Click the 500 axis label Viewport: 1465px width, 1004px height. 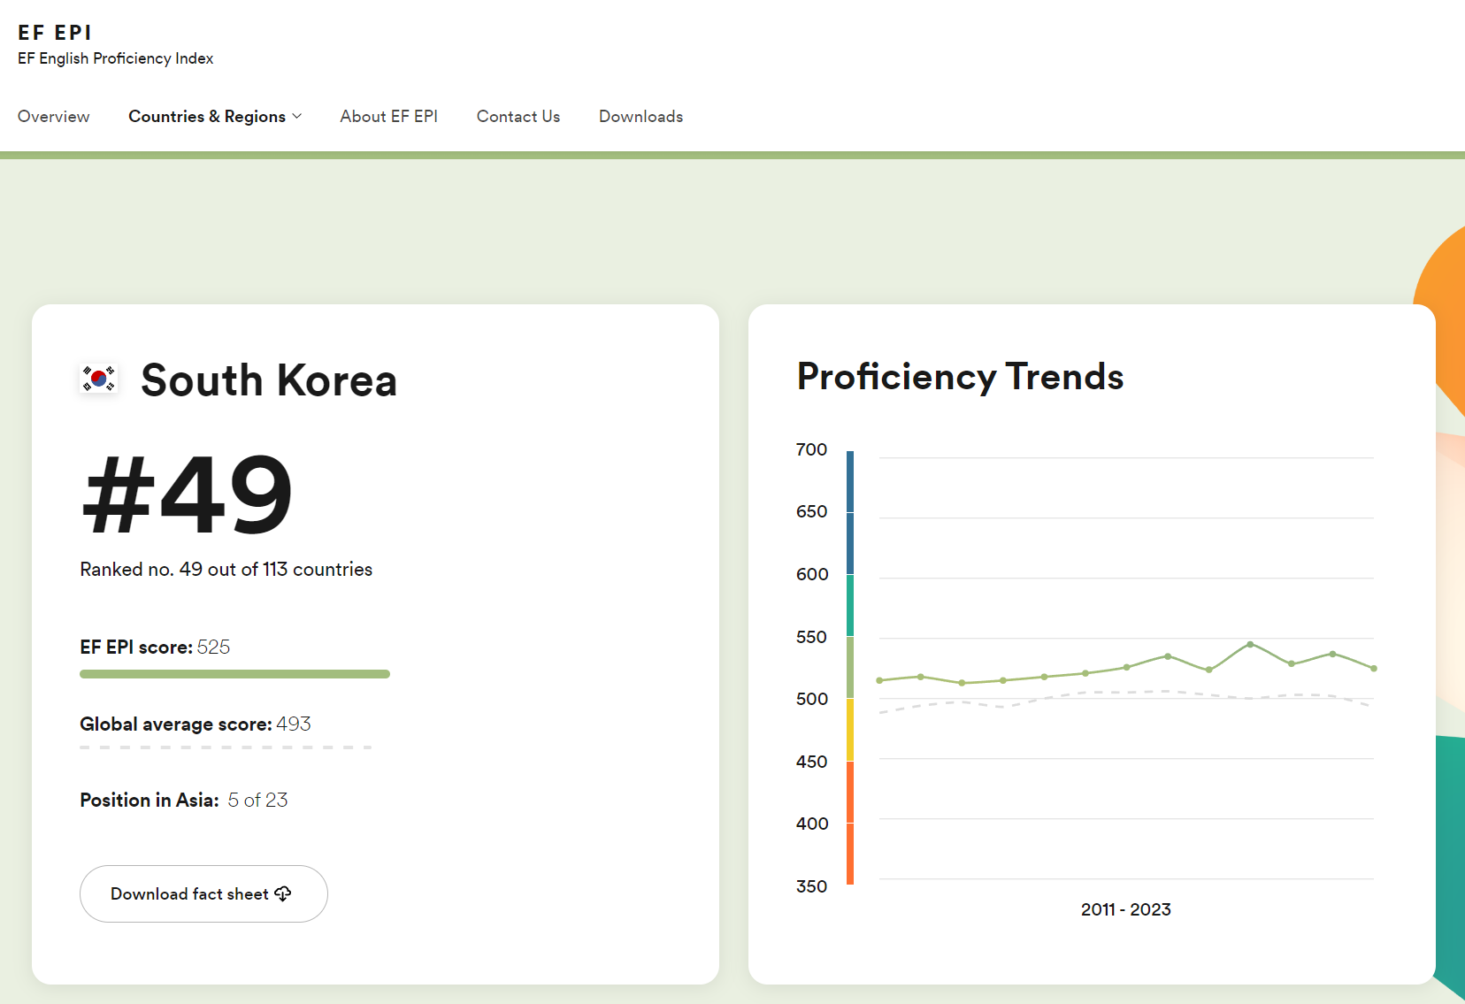[811, 699]
